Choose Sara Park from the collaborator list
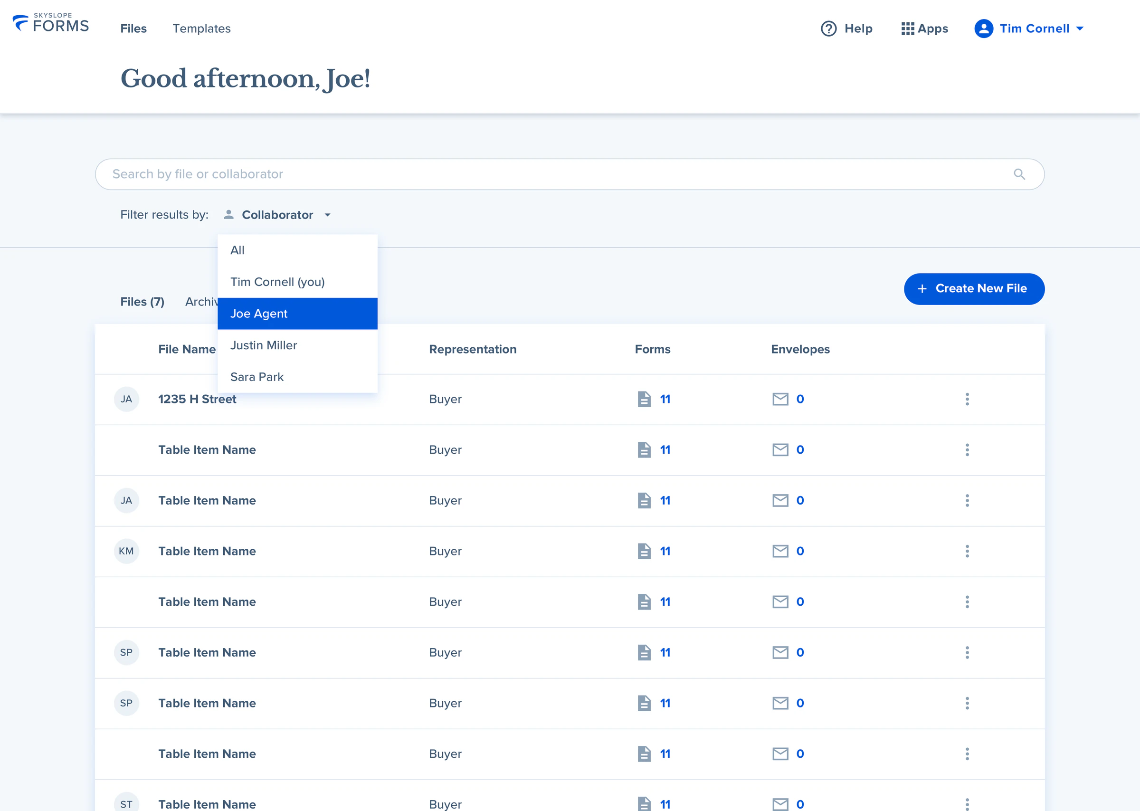 (x=297, y=377)
